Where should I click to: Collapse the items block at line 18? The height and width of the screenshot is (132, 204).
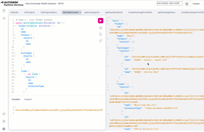coord(15,71)
